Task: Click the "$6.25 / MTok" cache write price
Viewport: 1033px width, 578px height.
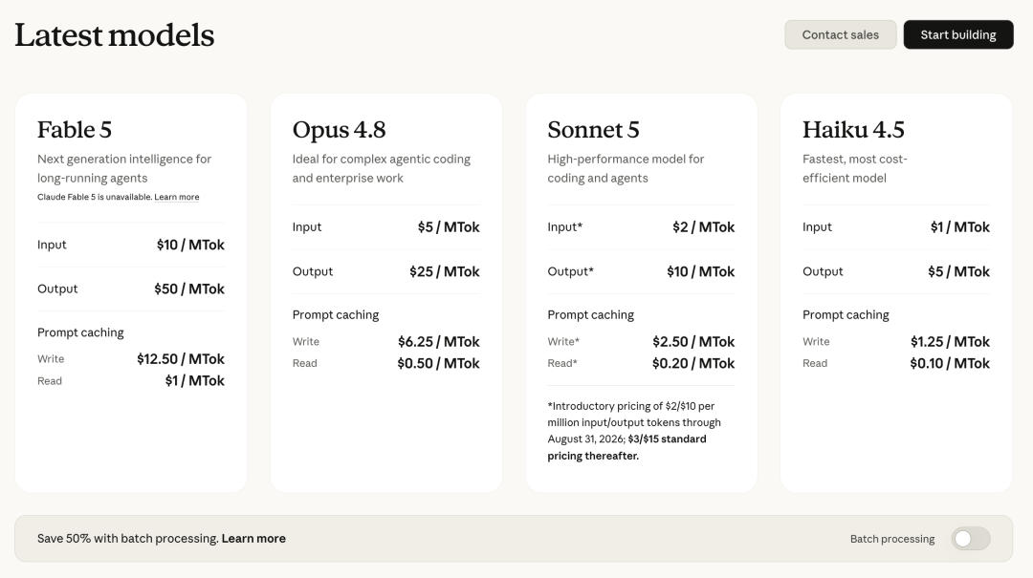Action: [x=439, y=342]
